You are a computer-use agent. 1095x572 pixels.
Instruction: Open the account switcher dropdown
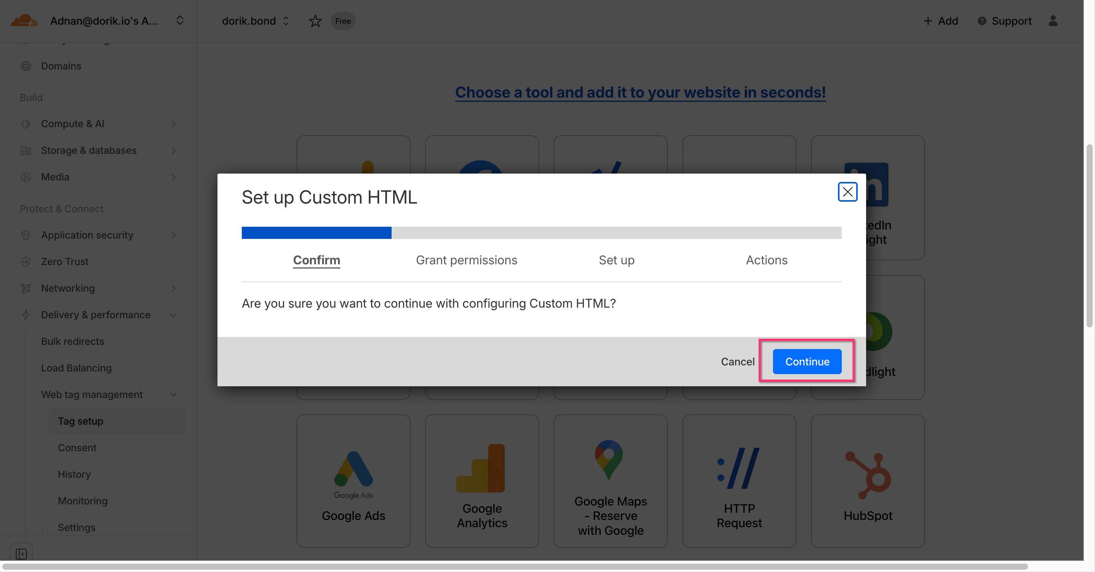coord(180,21)
